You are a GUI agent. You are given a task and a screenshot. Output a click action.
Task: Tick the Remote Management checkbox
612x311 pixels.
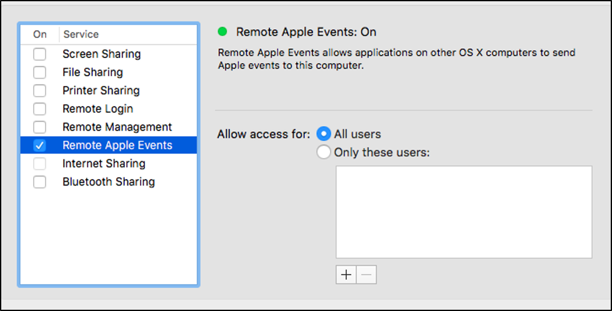pyautogui.click(x=39, y=127)
